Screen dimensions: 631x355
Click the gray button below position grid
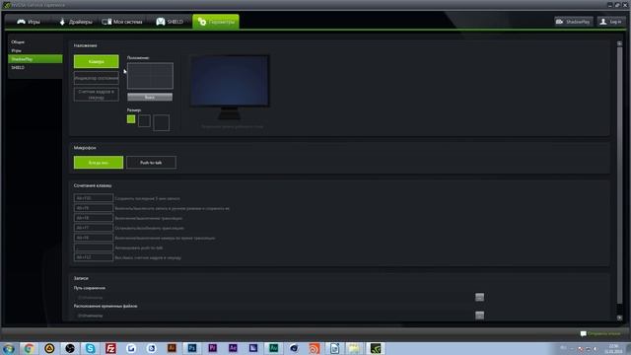[150, 97]
